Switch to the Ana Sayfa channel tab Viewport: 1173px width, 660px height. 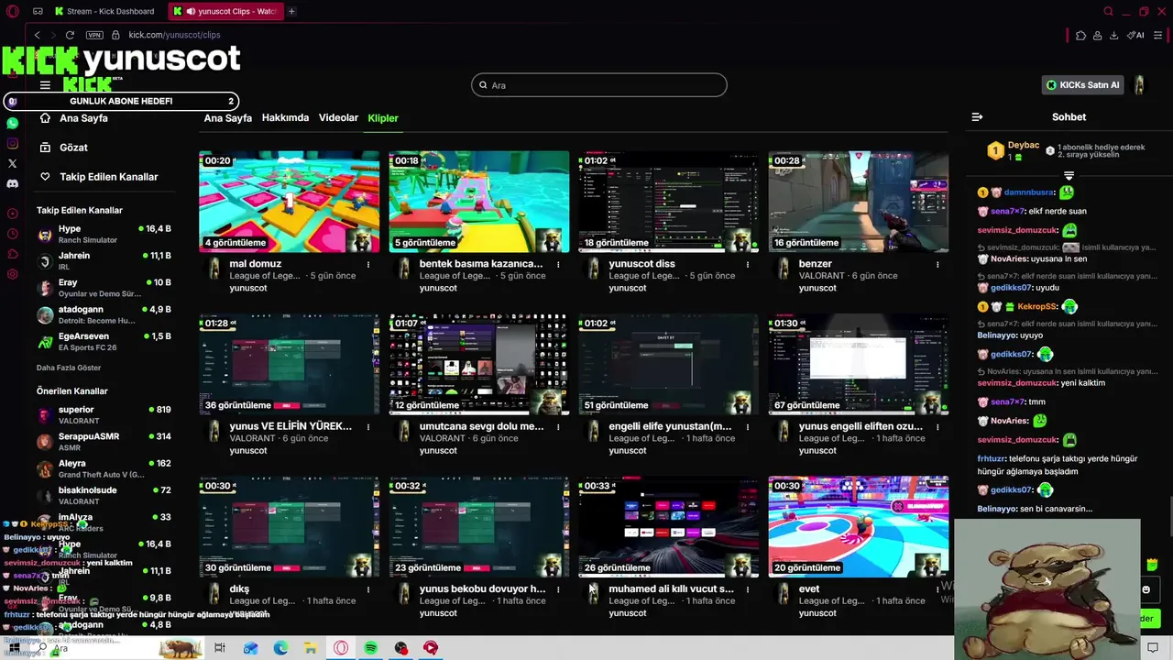pos(227,118)
